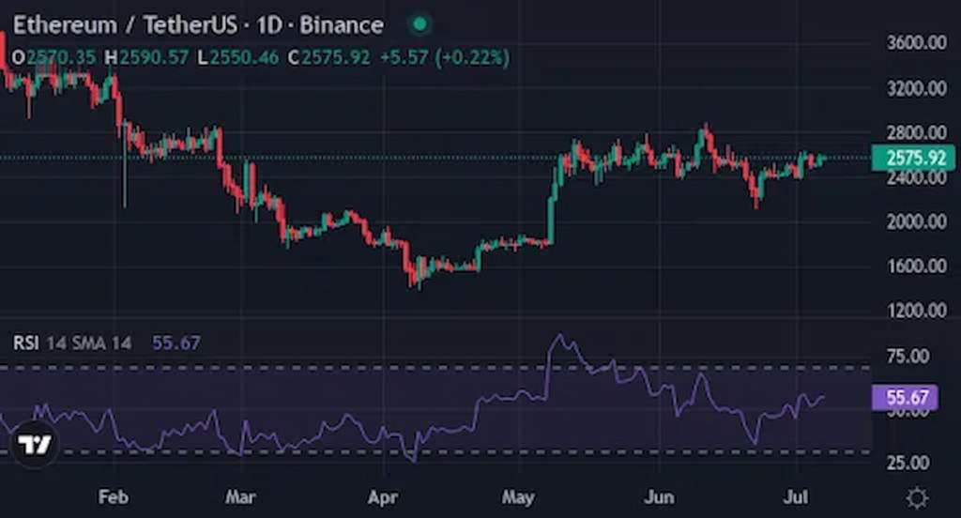This screenshot has width=961, height=518.
Task: Click the current price tag 2575.92
Action: point(913,158)
